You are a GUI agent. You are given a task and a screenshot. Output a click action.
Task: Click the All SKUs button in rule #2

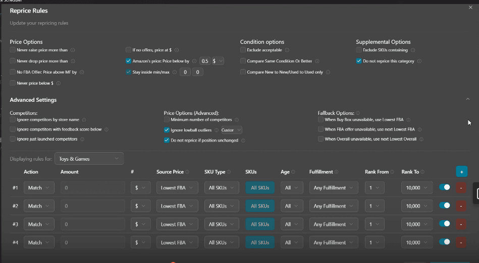click(260, 206)
